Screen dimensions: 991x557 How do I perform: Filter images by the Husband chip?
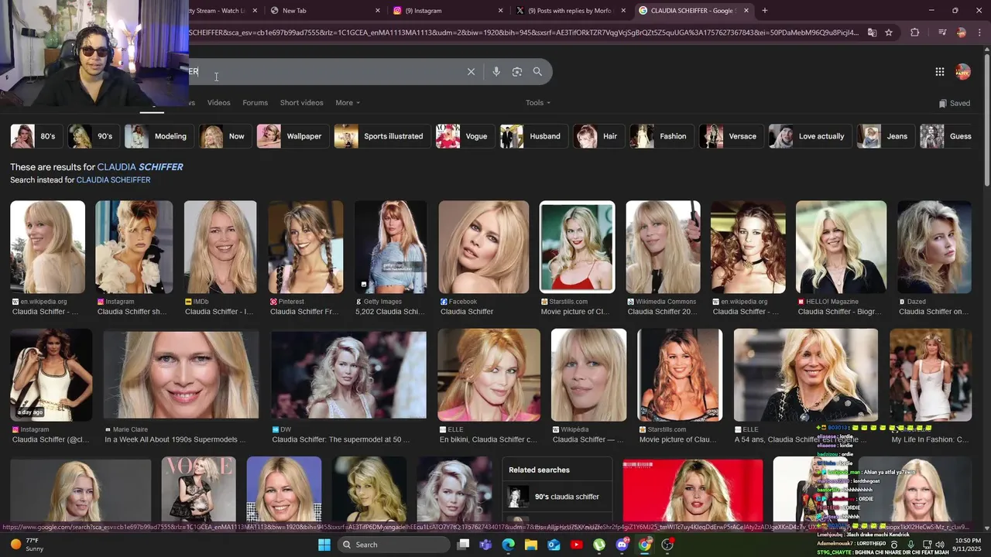533,136
